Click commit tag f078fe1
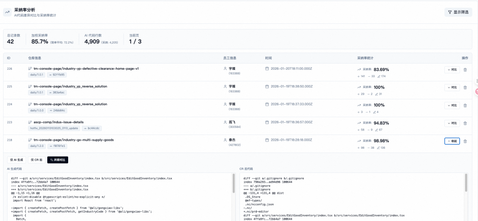This screenshot has height=221, width=478. pyautogui.click(x=57, y=146)
